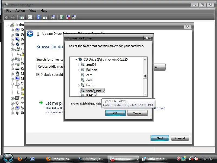
Task: Enable the Include subfolders checkbox
Action: [38, 74]
